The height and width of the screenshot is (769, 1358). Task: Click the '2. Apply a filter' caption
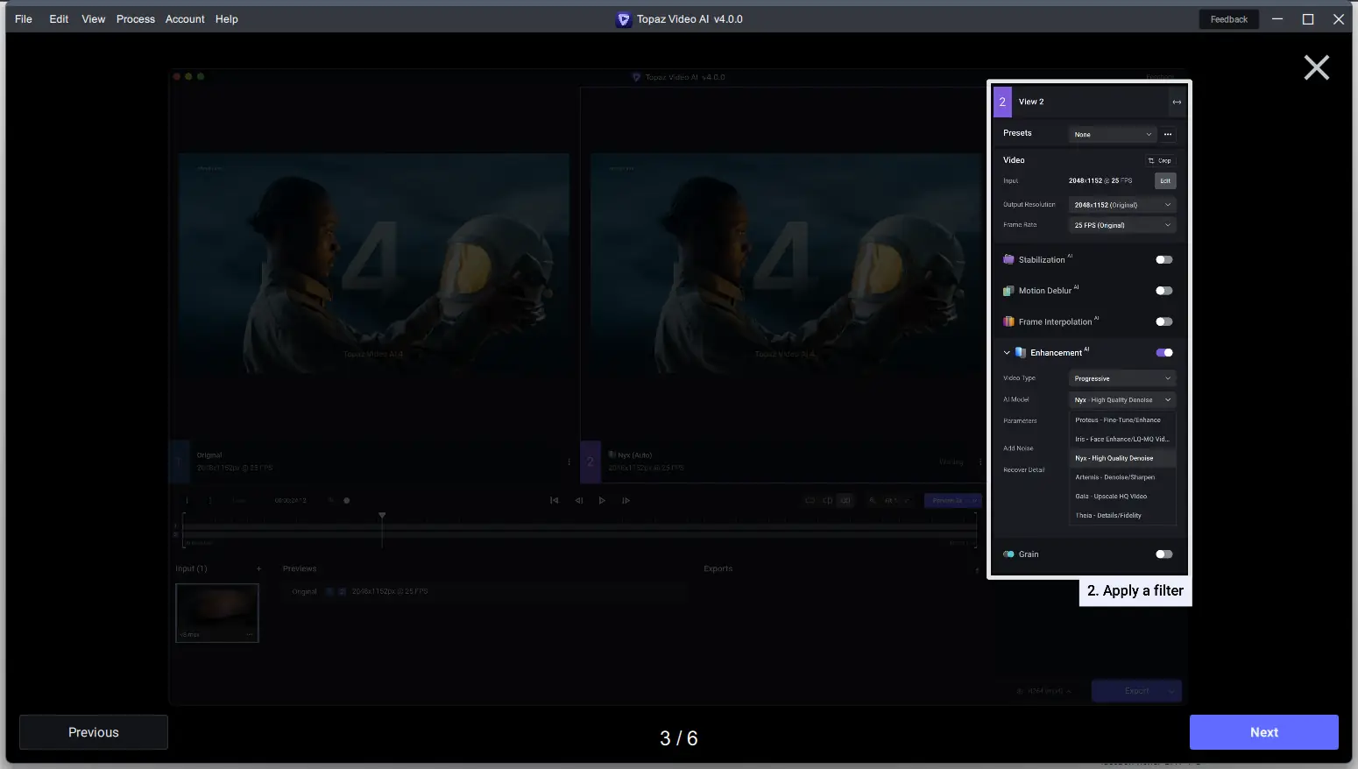(1135, 591)
